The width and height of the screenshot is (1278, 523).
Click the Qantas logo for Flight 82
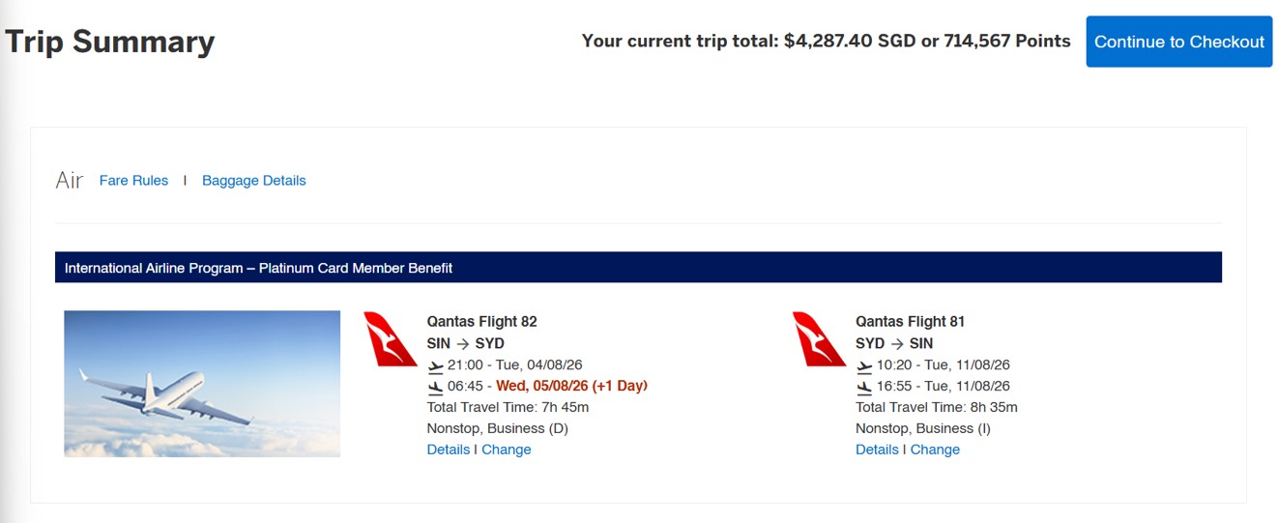pos(391,339)
